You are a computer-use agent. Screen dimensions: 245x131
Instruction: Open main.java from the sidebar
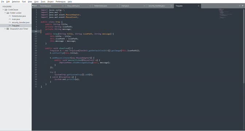[x=16, y=19]
